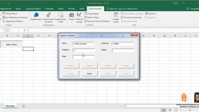199x112 pixels.
Task: Click the Diga-me search box
Action: click(122, 9)
